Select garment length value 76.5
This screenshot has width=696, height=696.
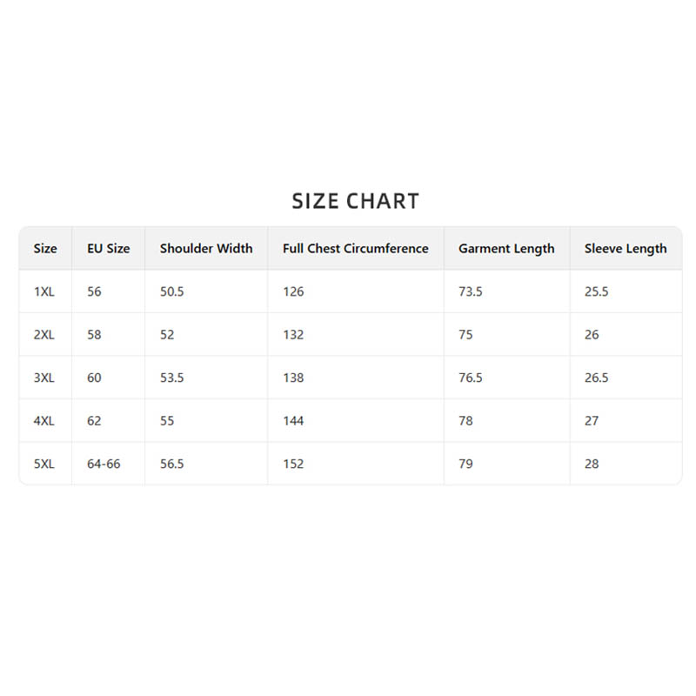tap(471, 378)
